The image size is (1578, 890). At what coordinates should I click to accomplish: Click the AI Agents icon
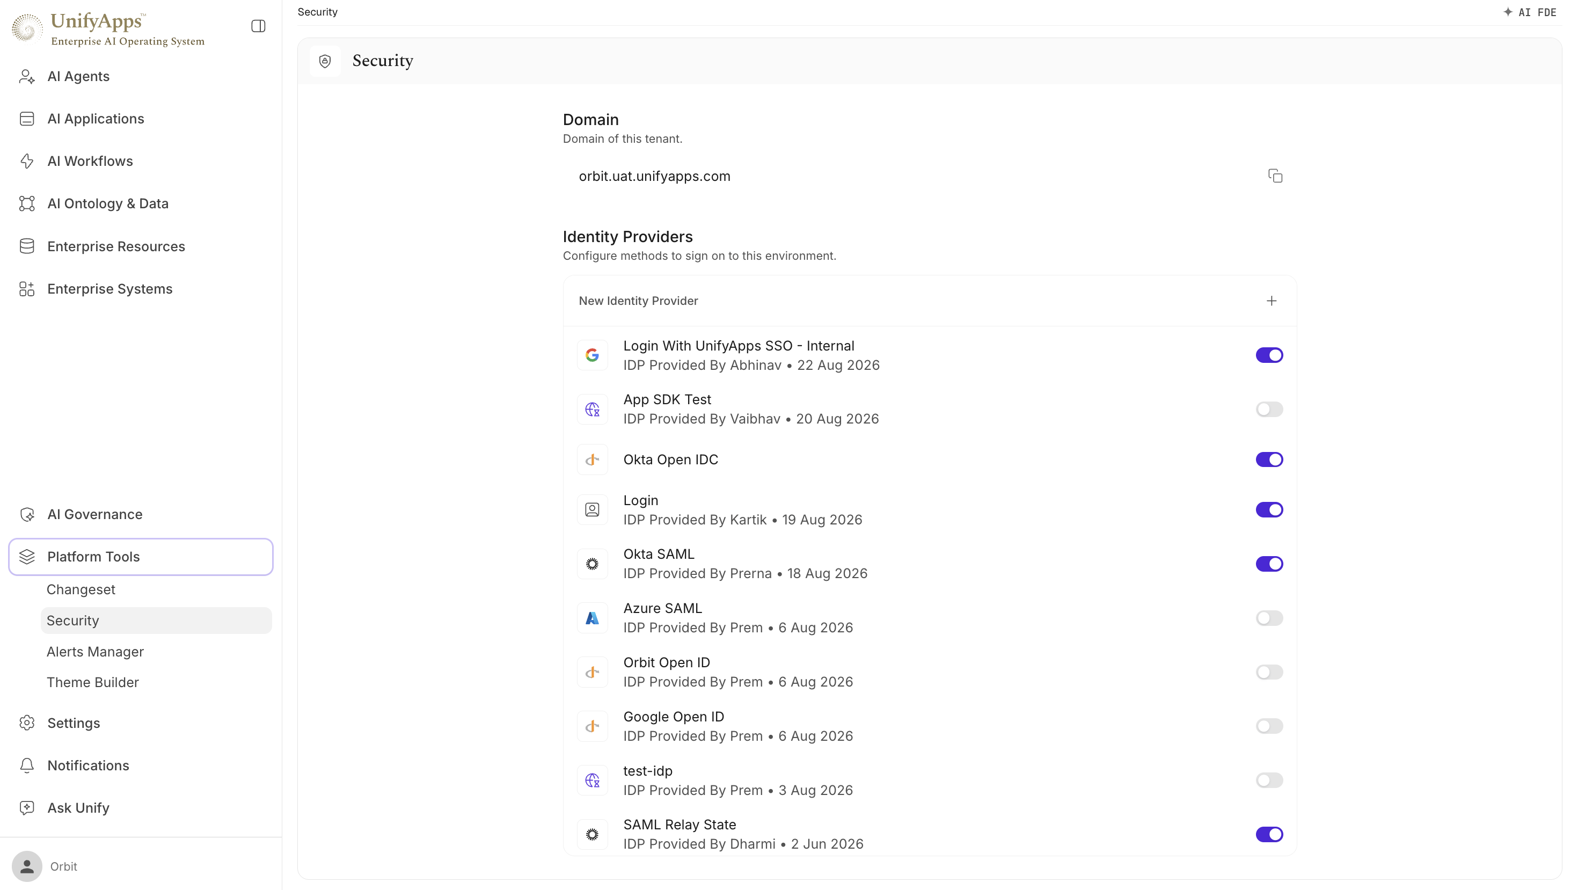click(27, 76)
